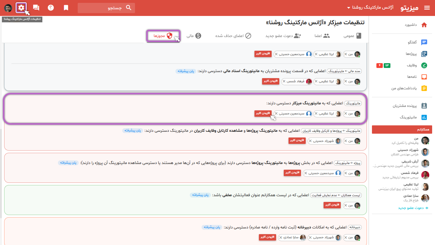Remove لیلا عظیمی from سند مالی row

[316, 81]
